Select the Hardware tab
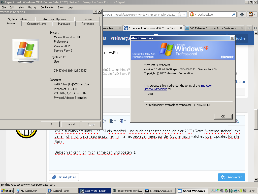Screen dimensions: 258x194 click(64, 23)
